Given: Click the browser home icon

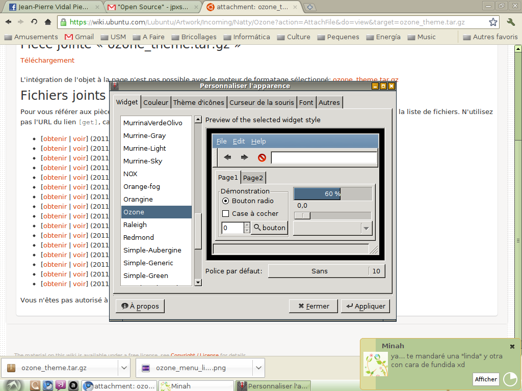Looking at the screenshot, I should coord(48,22).
